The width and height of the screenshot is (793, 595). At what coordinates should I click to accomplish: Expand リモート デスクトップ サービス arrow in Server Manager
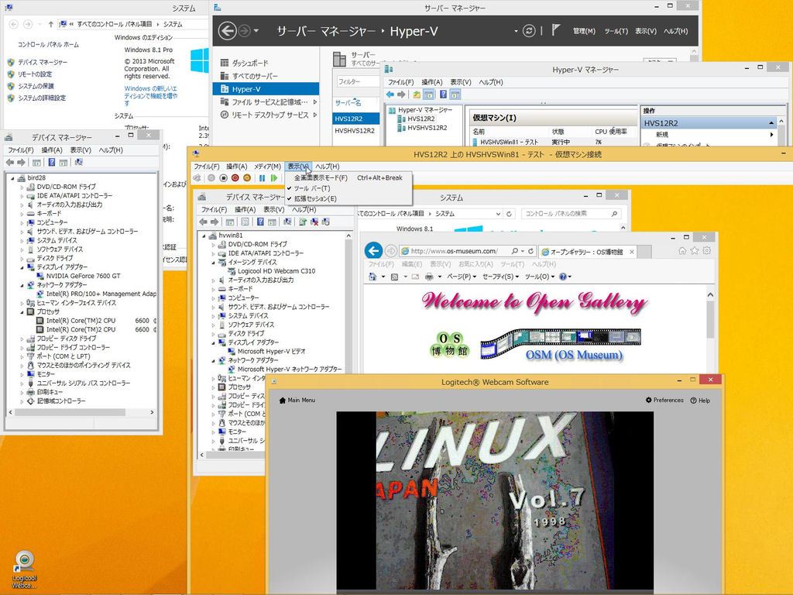click(314, 115)
